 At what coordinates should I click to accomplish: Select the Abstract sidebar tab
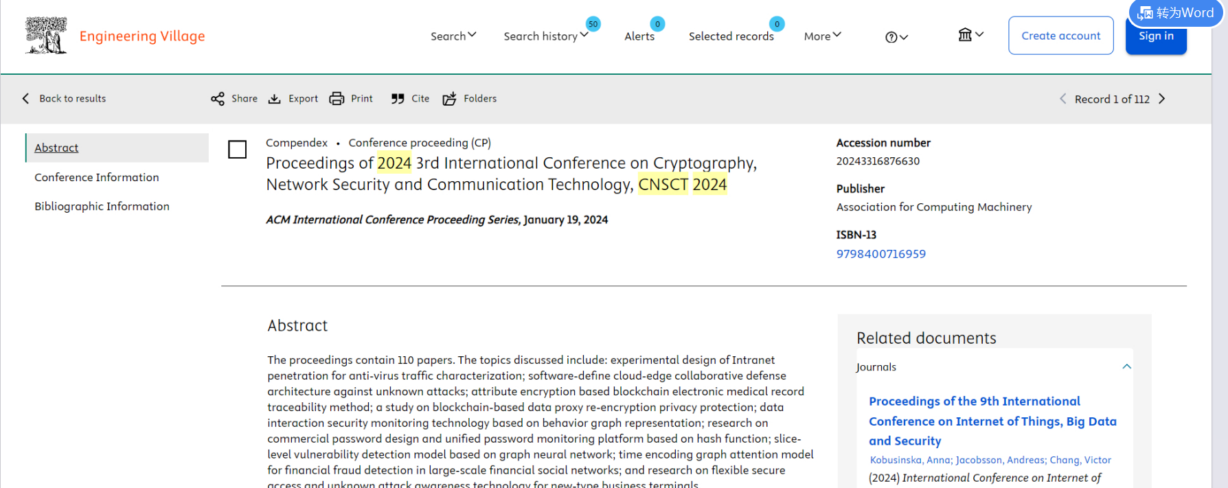tap(117, 148)
